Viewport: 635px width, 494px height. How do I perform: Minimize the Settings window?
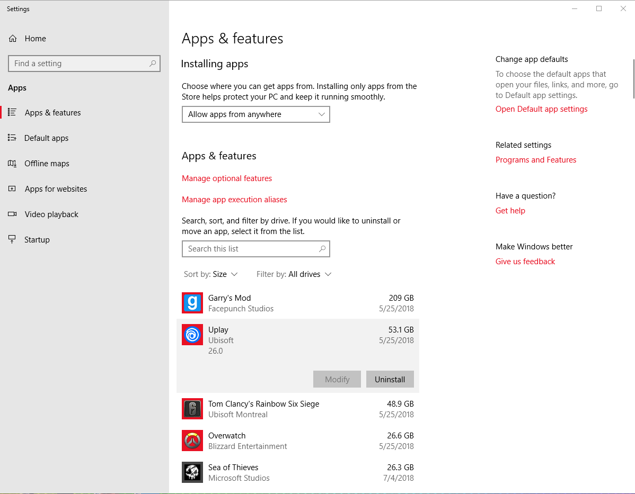click(574, 8)
